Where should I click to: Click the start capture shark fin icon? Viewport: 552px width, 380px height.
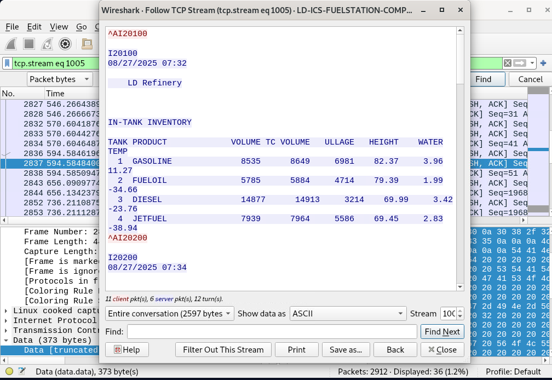(x=12, y=44)
